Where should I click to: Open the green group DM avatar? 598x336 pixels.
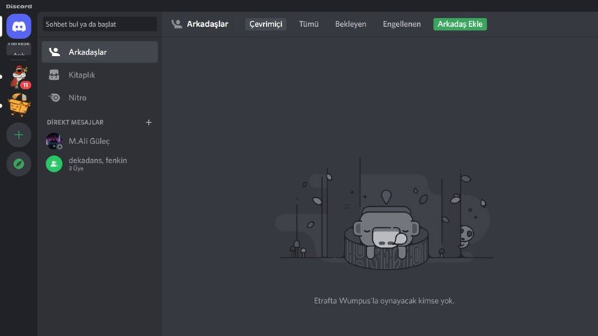tap(54, 164)
